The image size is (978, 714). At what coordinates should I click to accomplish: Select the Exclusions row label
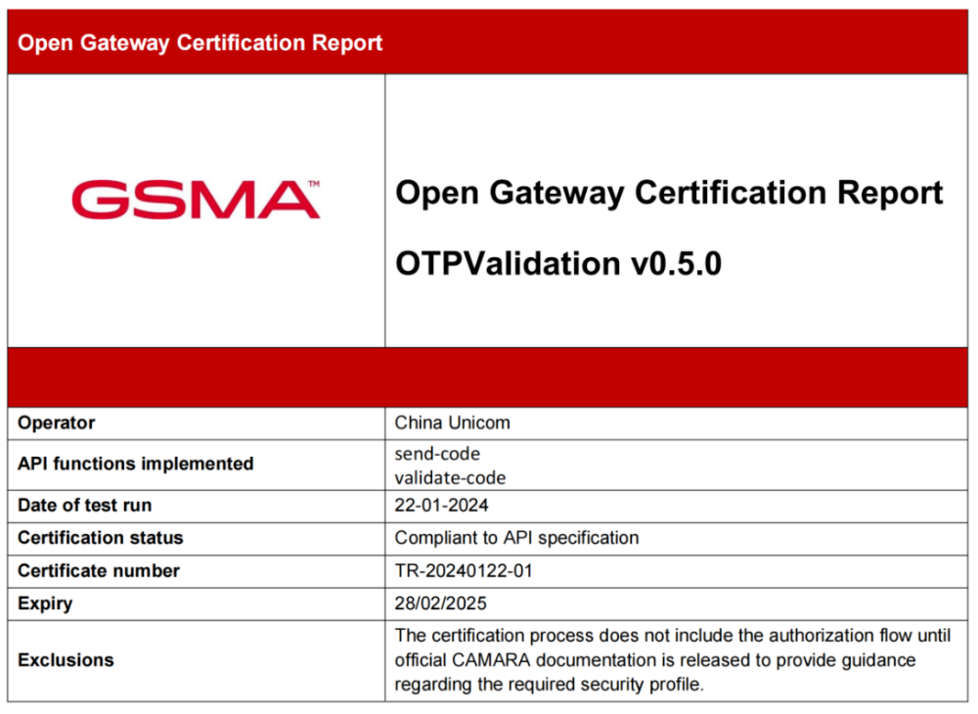tap(66, 660)
